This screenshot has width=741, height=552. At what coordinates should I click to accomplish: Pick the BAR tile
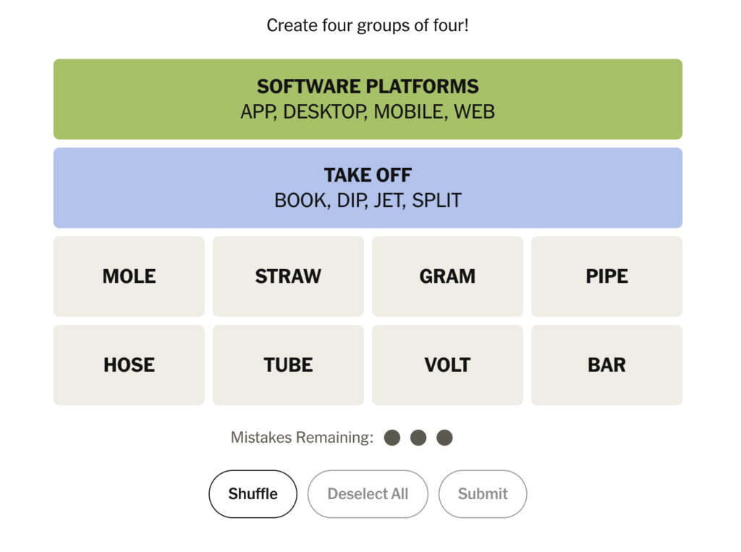tap(606, 365)
